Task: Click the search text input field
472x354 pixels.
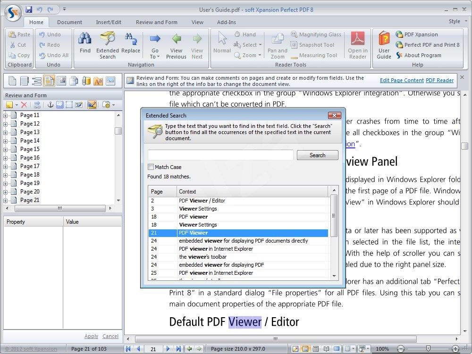Action: coord(220,155)
